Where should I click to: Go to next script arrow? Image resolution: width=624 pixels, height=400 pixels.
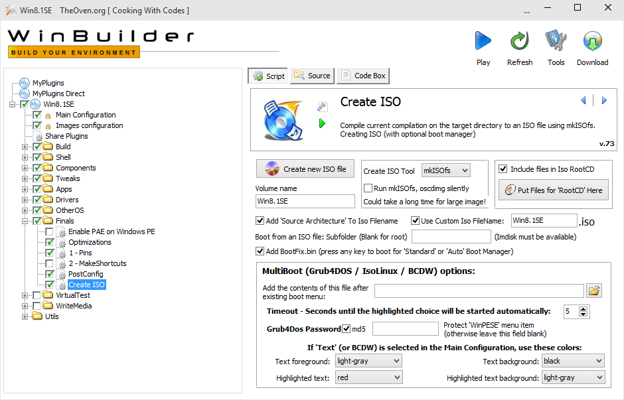[x=604, y=100]
